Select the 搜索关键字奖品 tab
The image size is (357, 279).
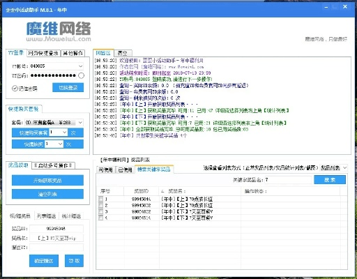[154, 169]
